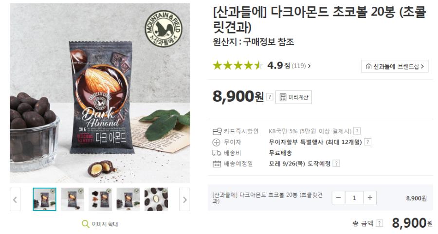Click the 이미지 확대 magnifier icon

[x=85, y=224]
